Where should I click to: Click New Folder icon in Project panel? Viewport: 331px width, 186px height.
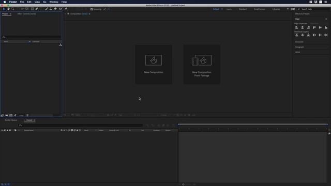coord(7,115)
